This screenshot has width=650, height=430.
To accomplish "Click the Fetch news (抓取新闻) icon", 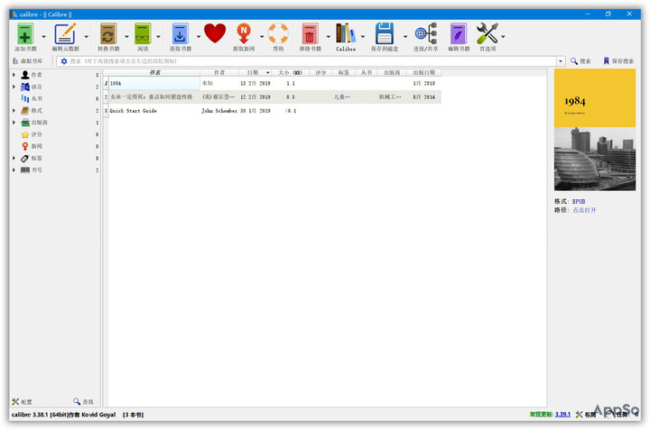I will (x=244, y=34).
